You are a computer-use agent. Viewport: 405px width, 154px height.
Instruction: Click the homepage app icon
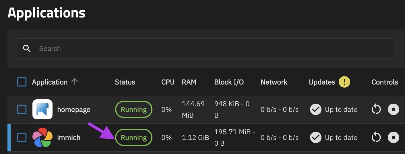click(42, 109)
